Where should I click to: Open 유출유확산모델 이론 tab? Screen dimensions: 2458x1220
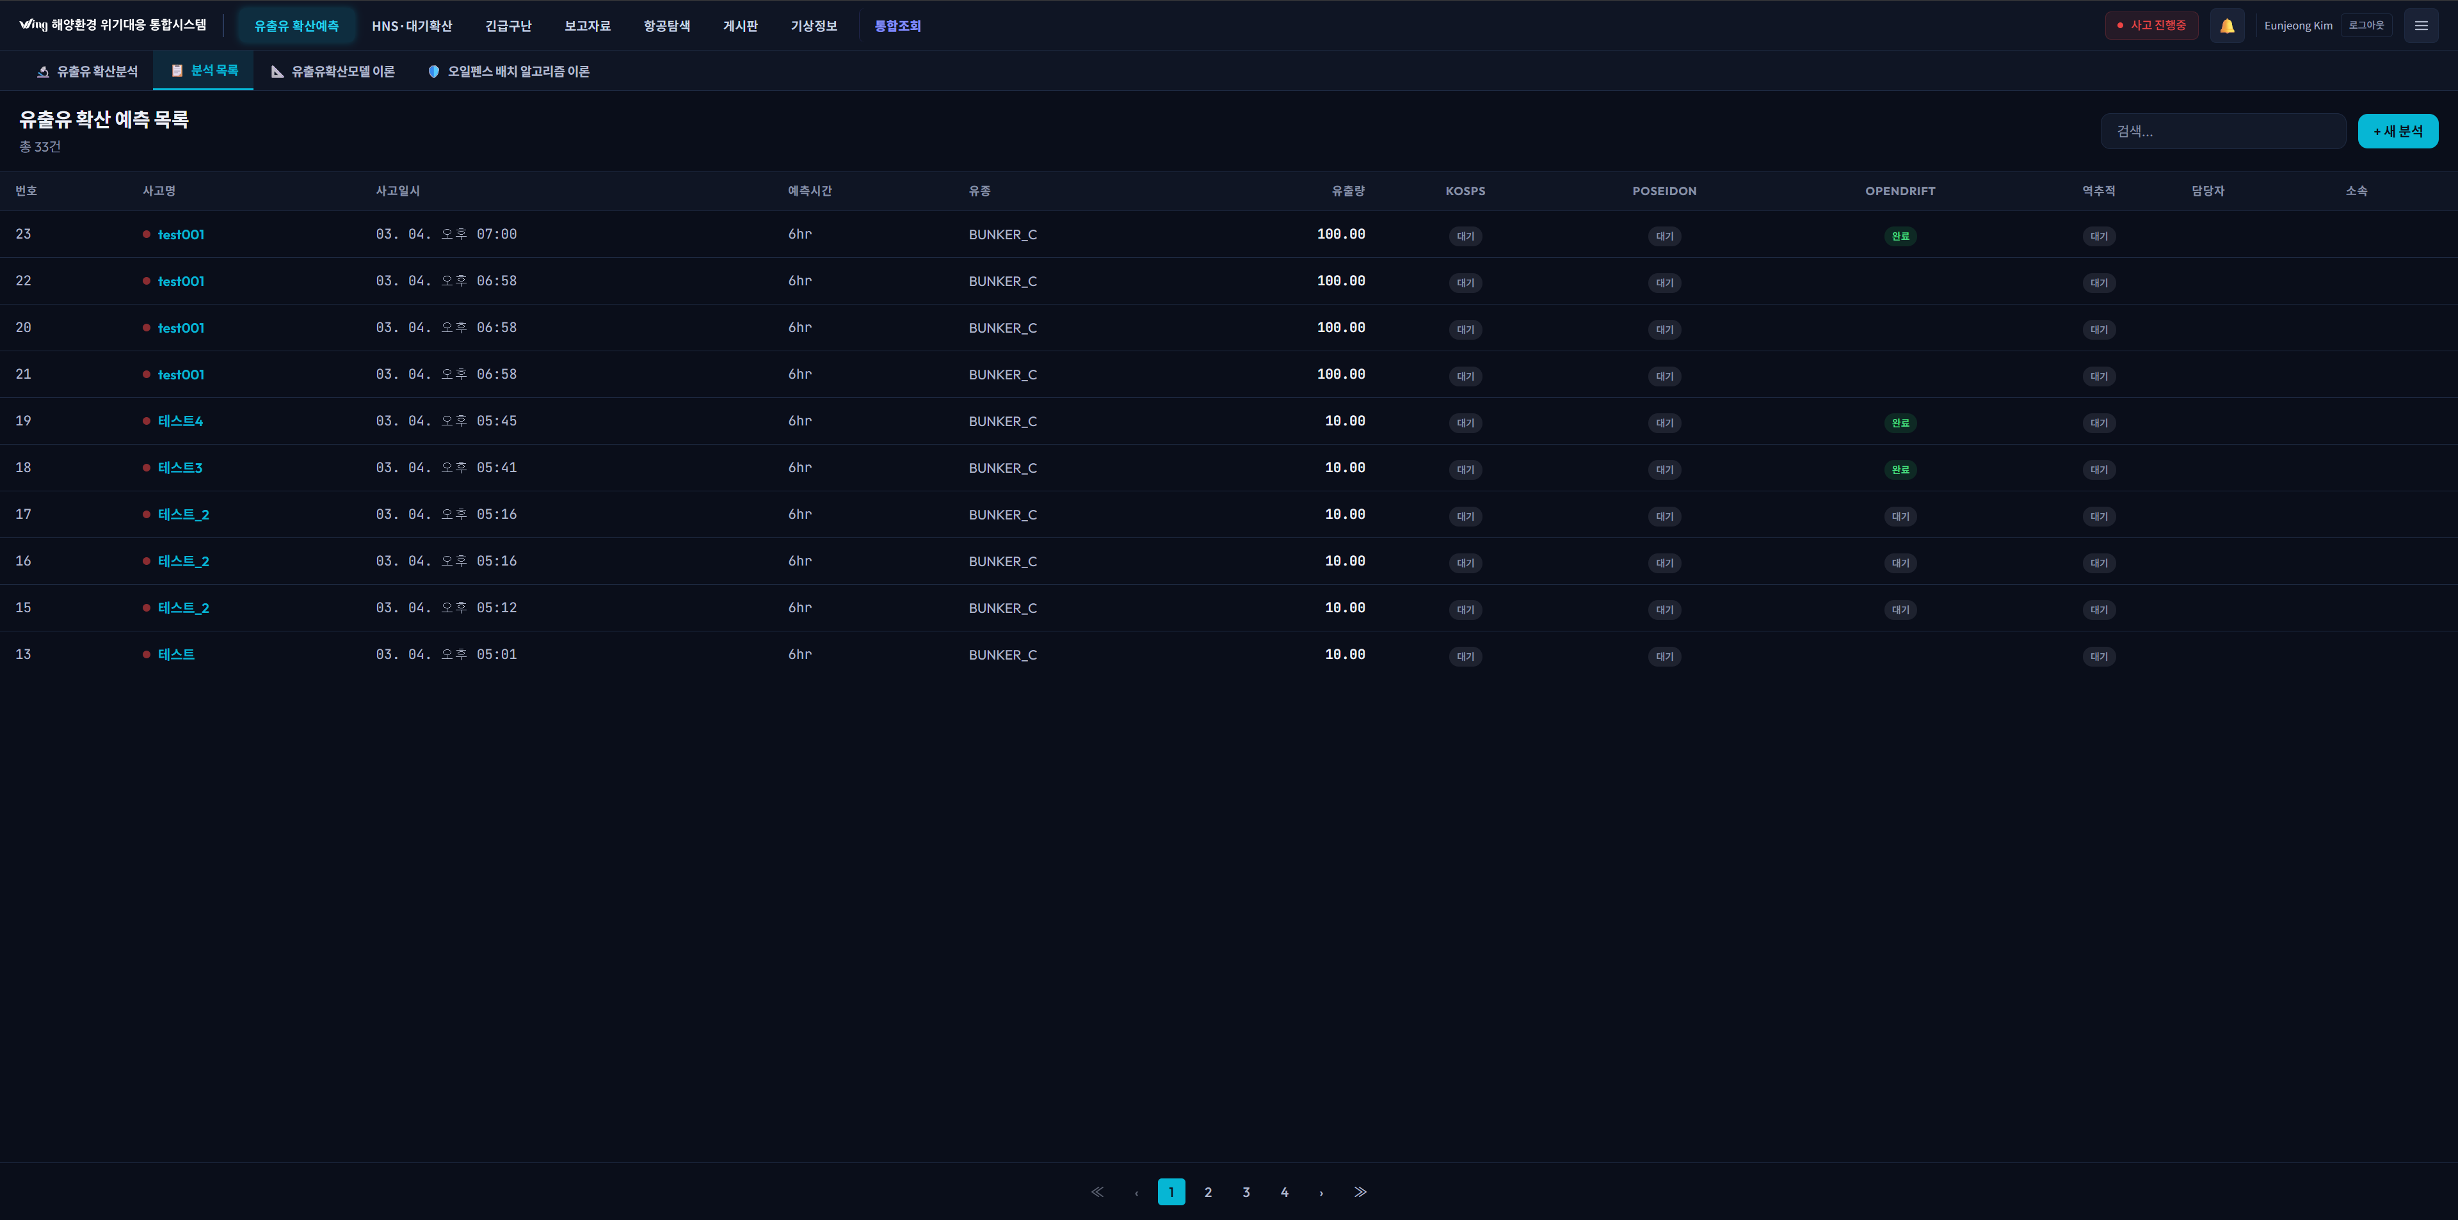coord(333,72)
